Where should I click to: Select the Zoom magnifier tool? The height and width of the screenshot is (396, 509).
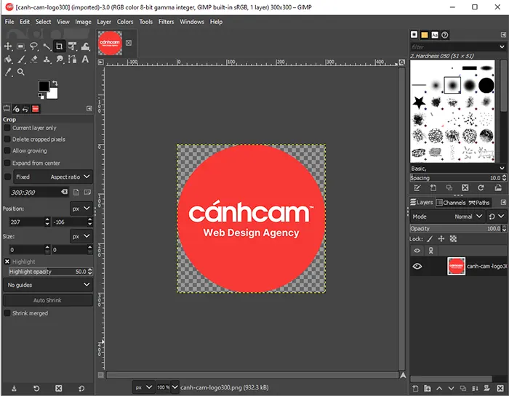click(x=21, y=72)
